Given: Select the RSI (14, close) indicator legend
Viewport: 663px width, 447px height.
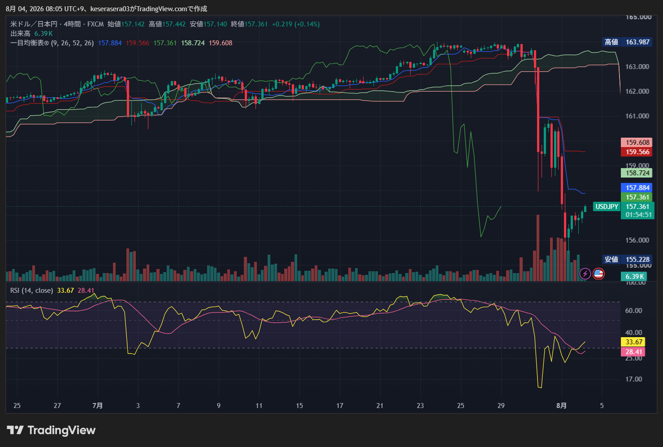Looking at the screenshot, I should 32,290.
